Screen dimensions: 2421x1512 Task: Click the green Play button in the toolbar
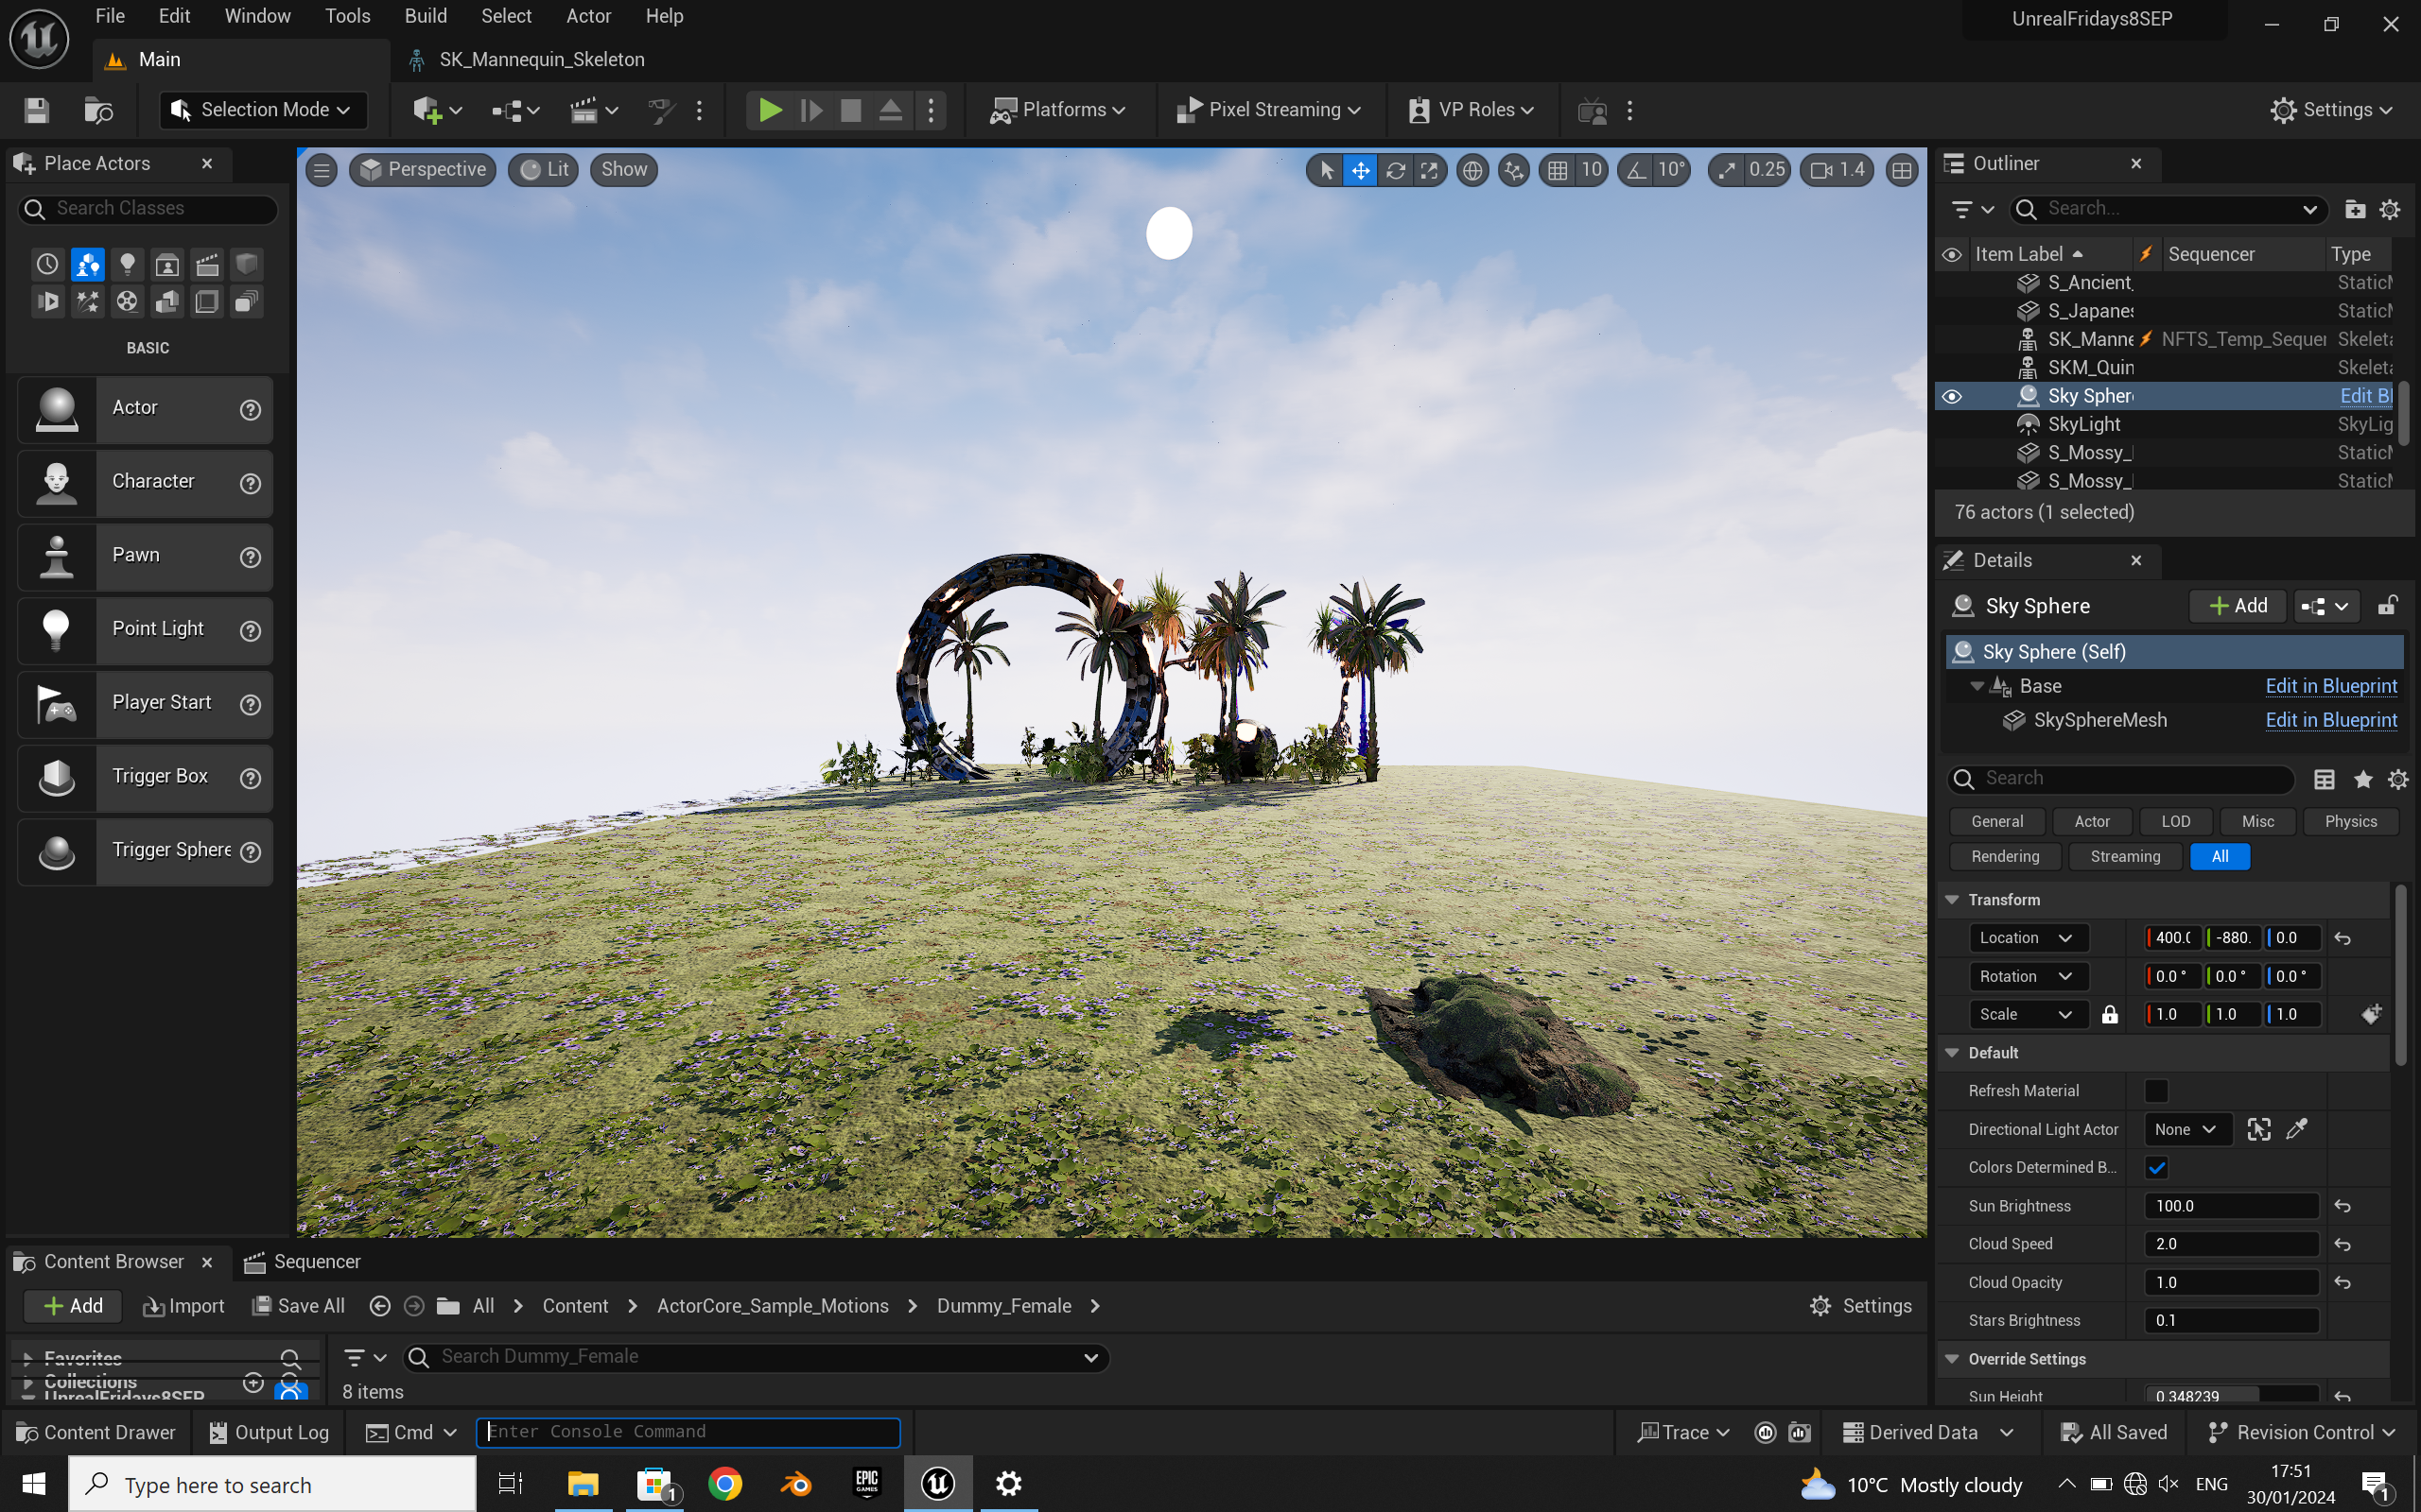coord(769,110)
